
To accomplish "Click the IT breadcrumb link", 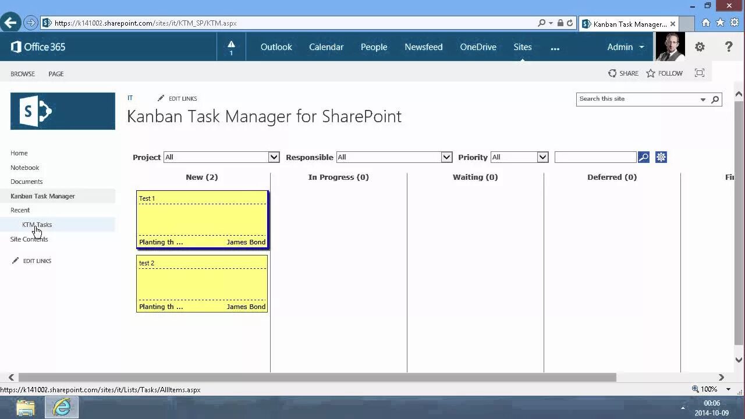I will click(x=130, y=98).
